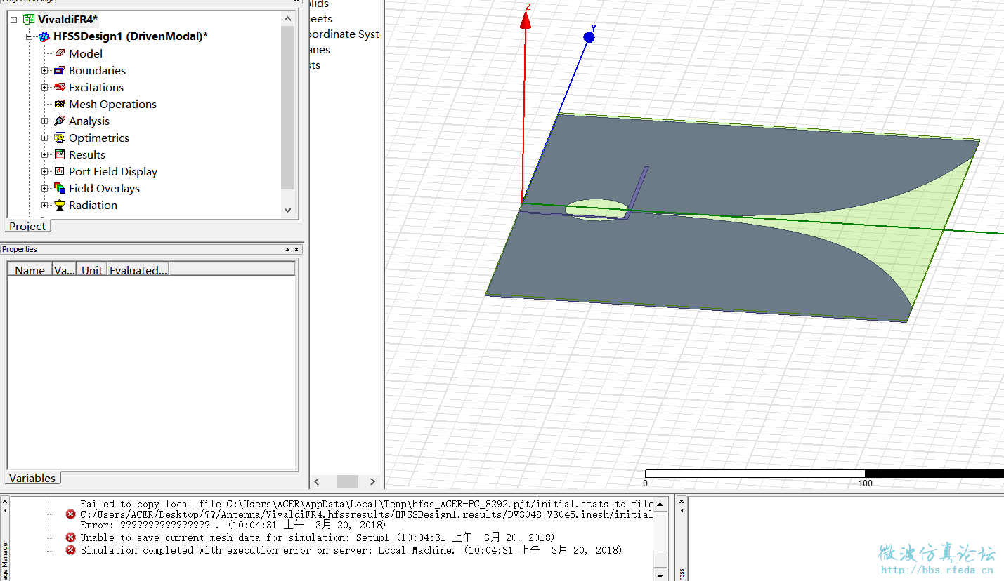Click the Results plot icon
This screenshot has height=581, width=1004.
click(x=60, y=154)
